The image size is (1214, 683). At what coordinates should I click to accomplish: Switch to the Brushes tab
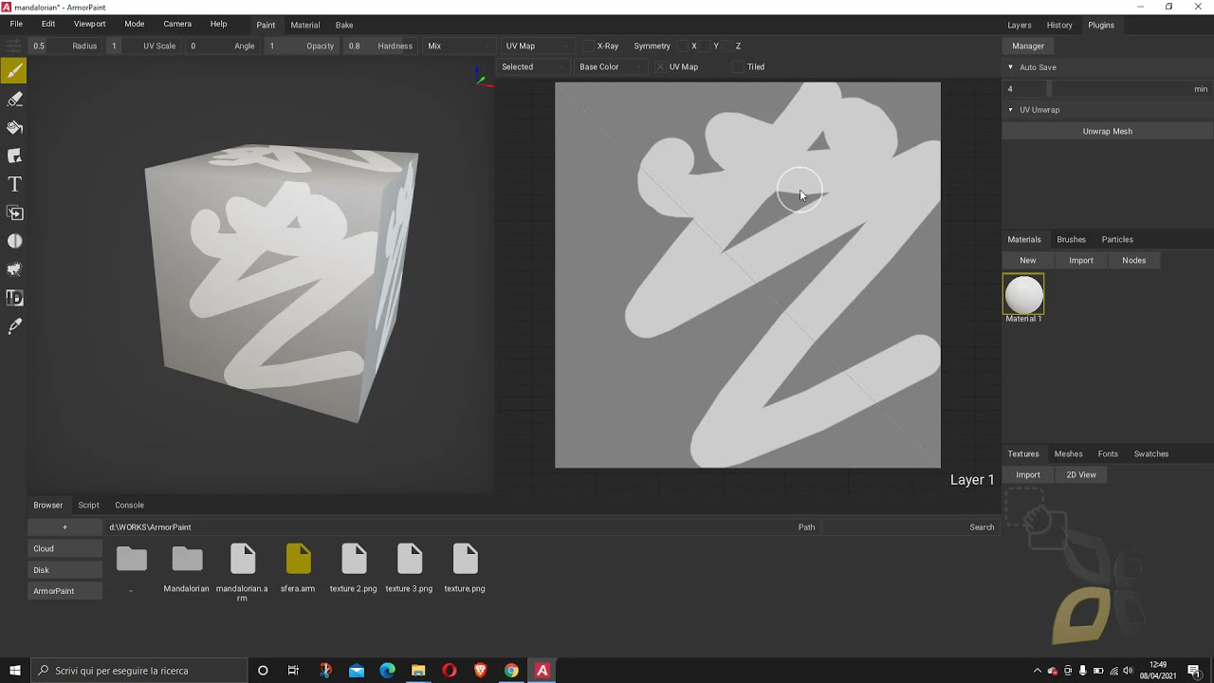1071,239
